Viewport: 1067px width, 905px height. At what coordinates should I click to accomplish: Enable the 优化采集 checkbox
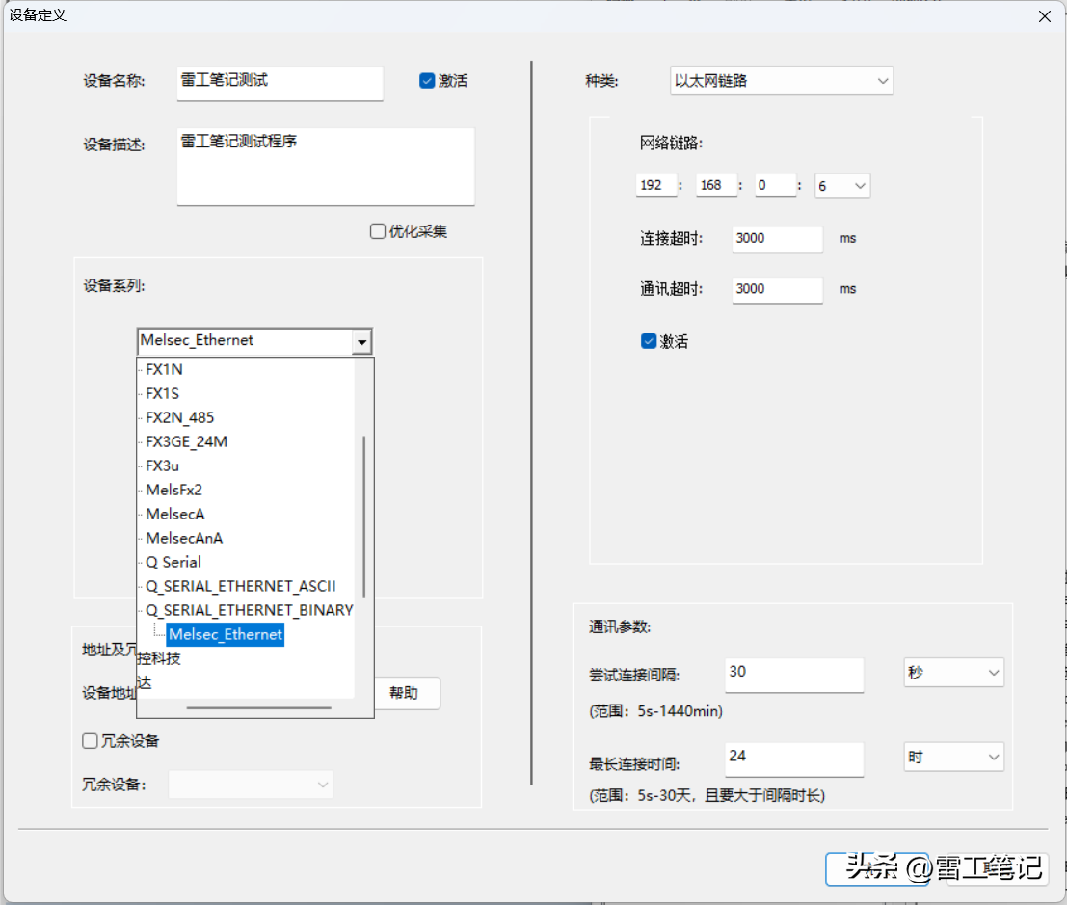click(x=378, y=231)
